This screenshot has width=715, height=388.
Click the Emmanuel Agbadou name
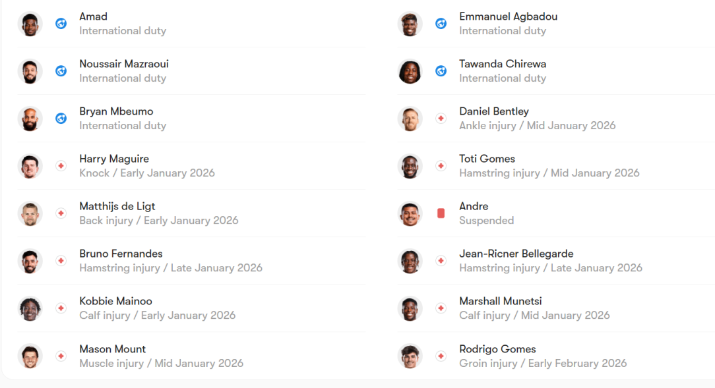(508, 16)
